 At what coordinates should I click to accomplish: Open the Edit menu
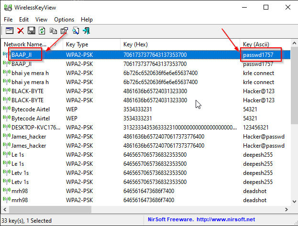(24, 20)
